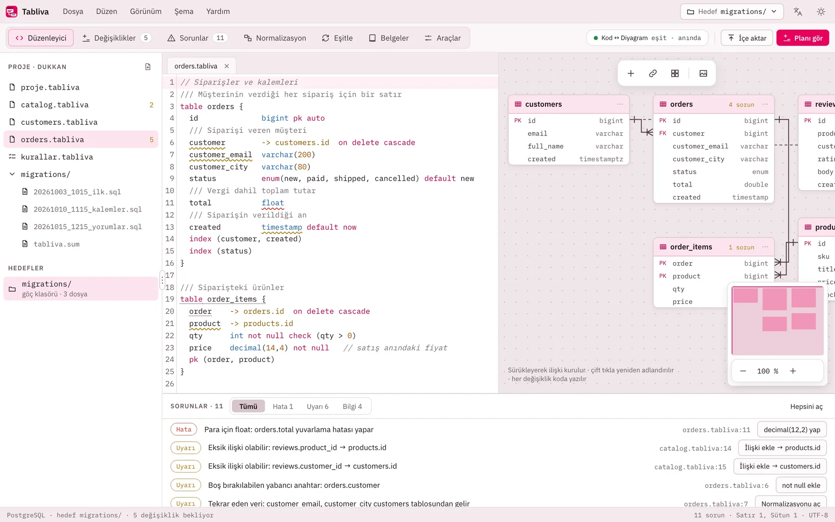Open the Şema menu
835x522 pixels.
pos(184,12)
